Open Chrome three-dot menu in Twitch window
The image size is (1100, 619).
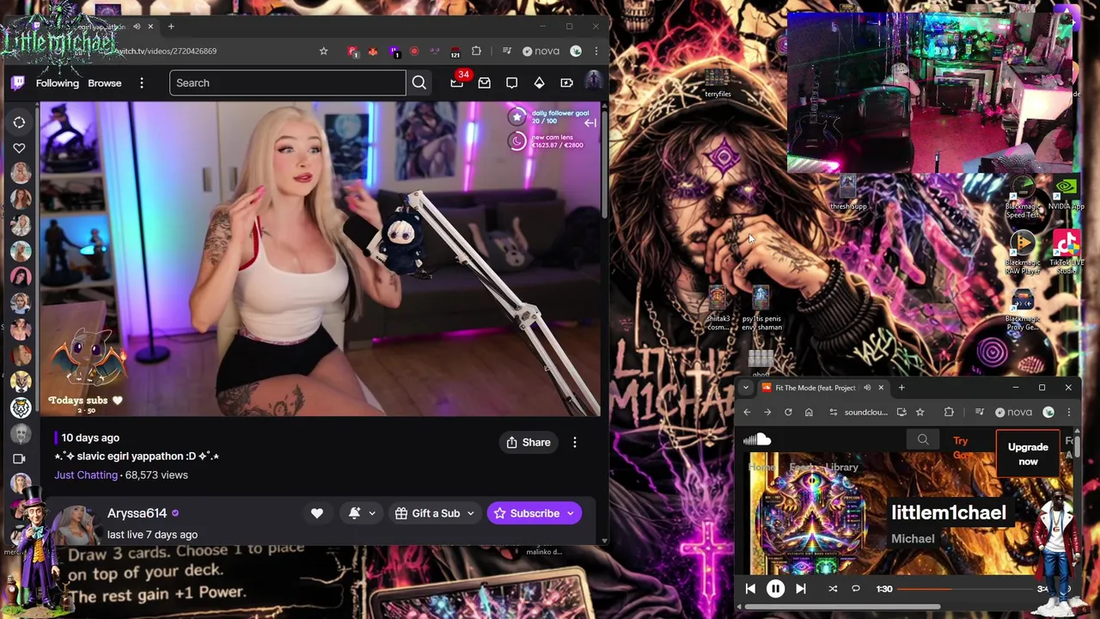click(x=596, y=52)
